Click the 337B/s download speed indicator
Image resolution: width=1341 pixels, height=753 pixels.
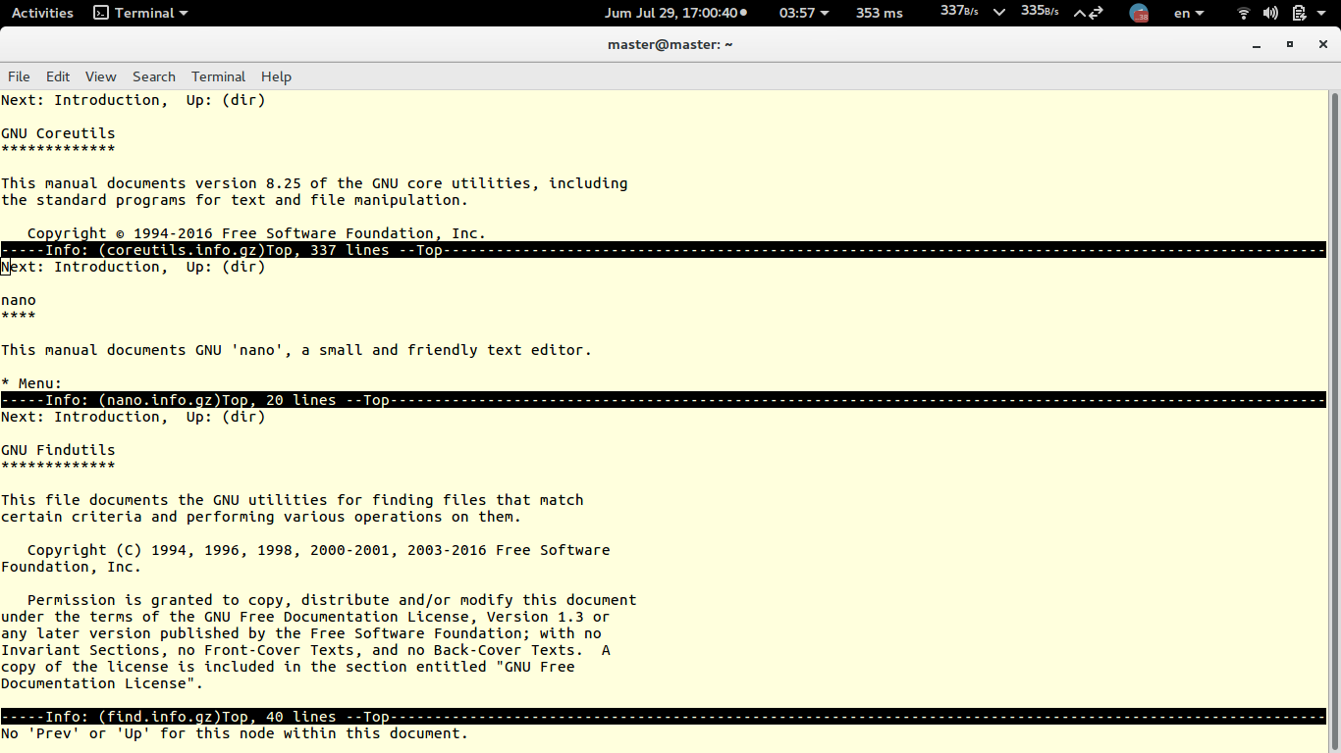(960, 12)
